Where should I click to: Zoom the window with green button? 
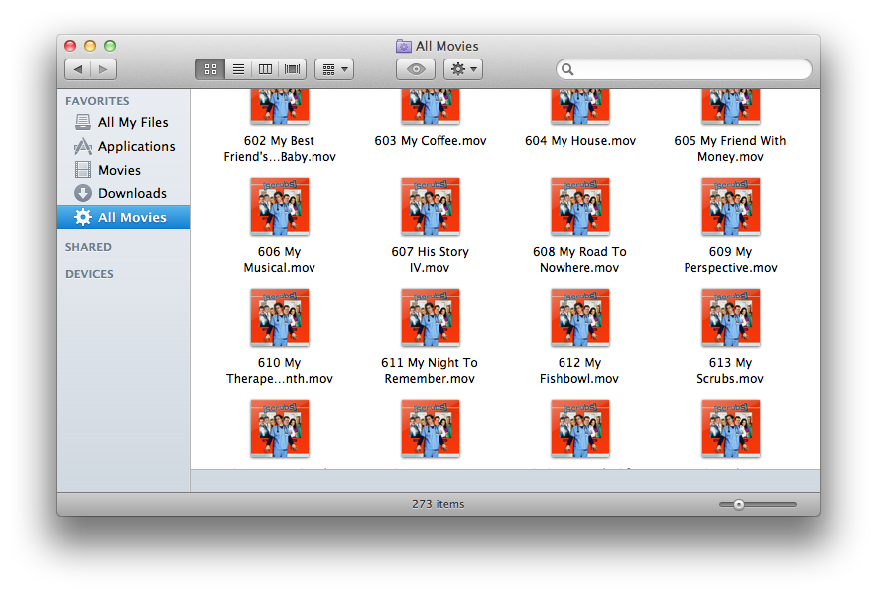[x=110, y=46]
